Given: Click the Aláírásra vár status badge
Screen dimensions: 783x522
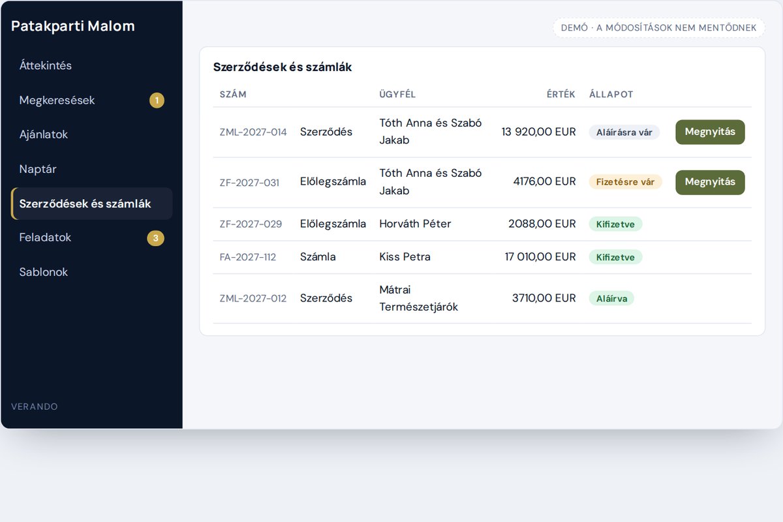Looking at the screenshot, I should 624,132.
